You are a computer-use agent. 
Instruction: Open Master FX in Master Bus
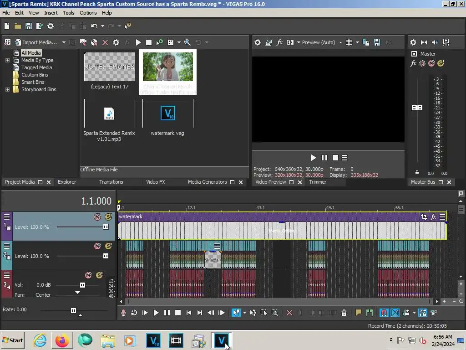pyautogui.click(x=413, y=63)
